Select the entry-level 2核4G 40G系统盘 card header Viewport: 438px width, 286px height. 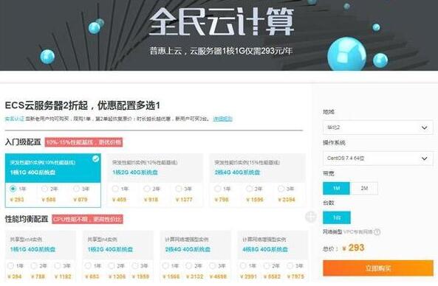tap(257, 167)
